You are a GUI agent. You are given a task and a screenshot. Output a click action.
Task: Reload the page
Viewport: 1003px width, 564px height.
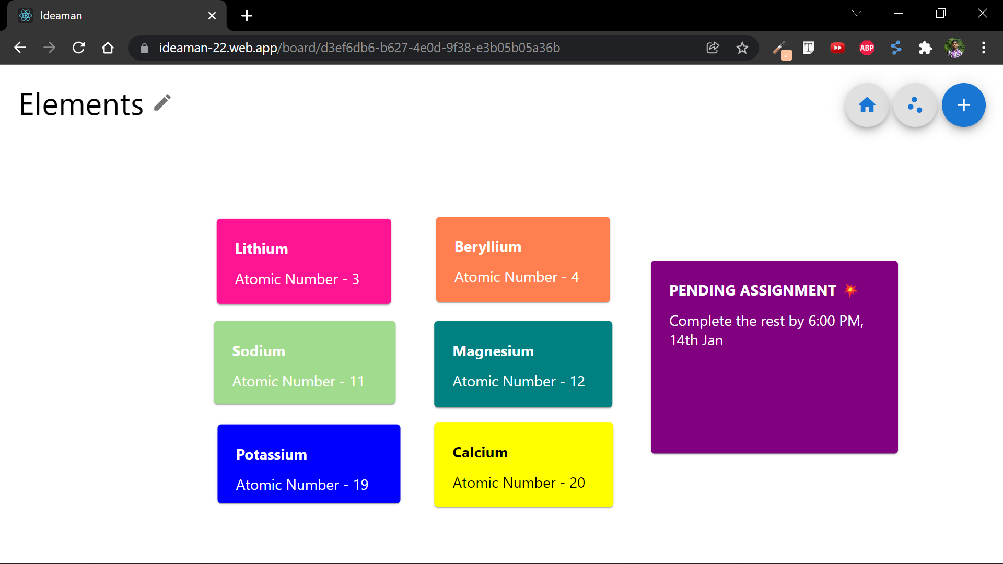(x=78, y=48)
